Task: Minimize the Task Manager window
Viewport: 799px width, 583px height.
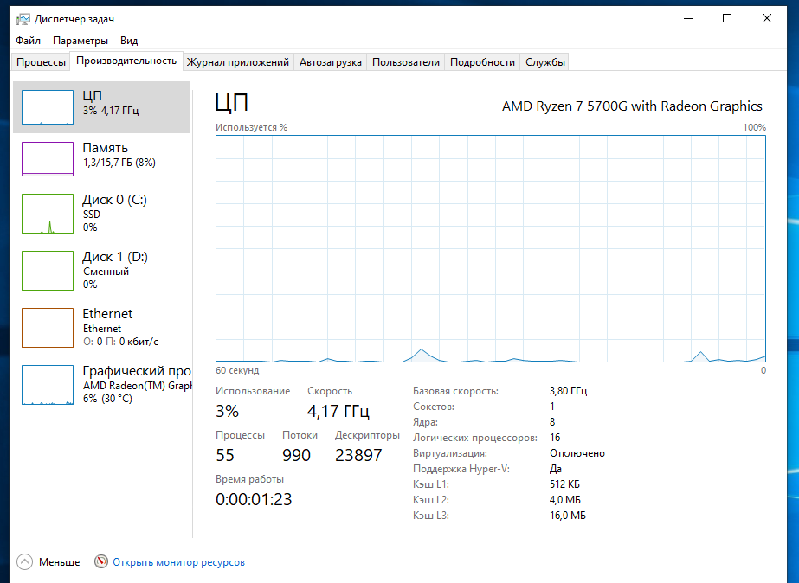Action: [688, 18]
